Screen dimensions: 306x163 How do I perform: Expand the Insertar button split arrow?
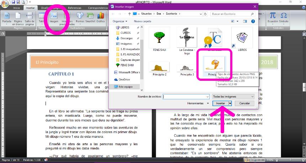[230, 103]
